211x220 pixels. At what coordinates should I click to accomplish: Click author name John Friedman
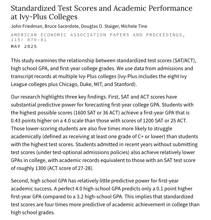tap(27, 26)
